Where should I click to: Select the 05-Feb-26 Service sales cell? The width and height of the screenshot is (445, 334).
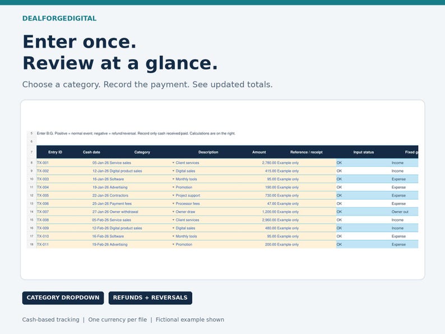pyautogui.click(x=112, y=220)
